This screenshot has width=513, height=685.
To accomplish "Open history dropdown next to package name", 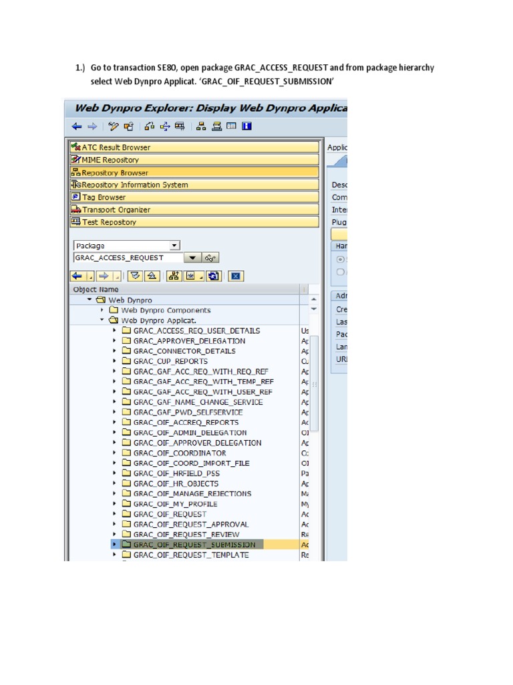I will [x=192, y=258].
